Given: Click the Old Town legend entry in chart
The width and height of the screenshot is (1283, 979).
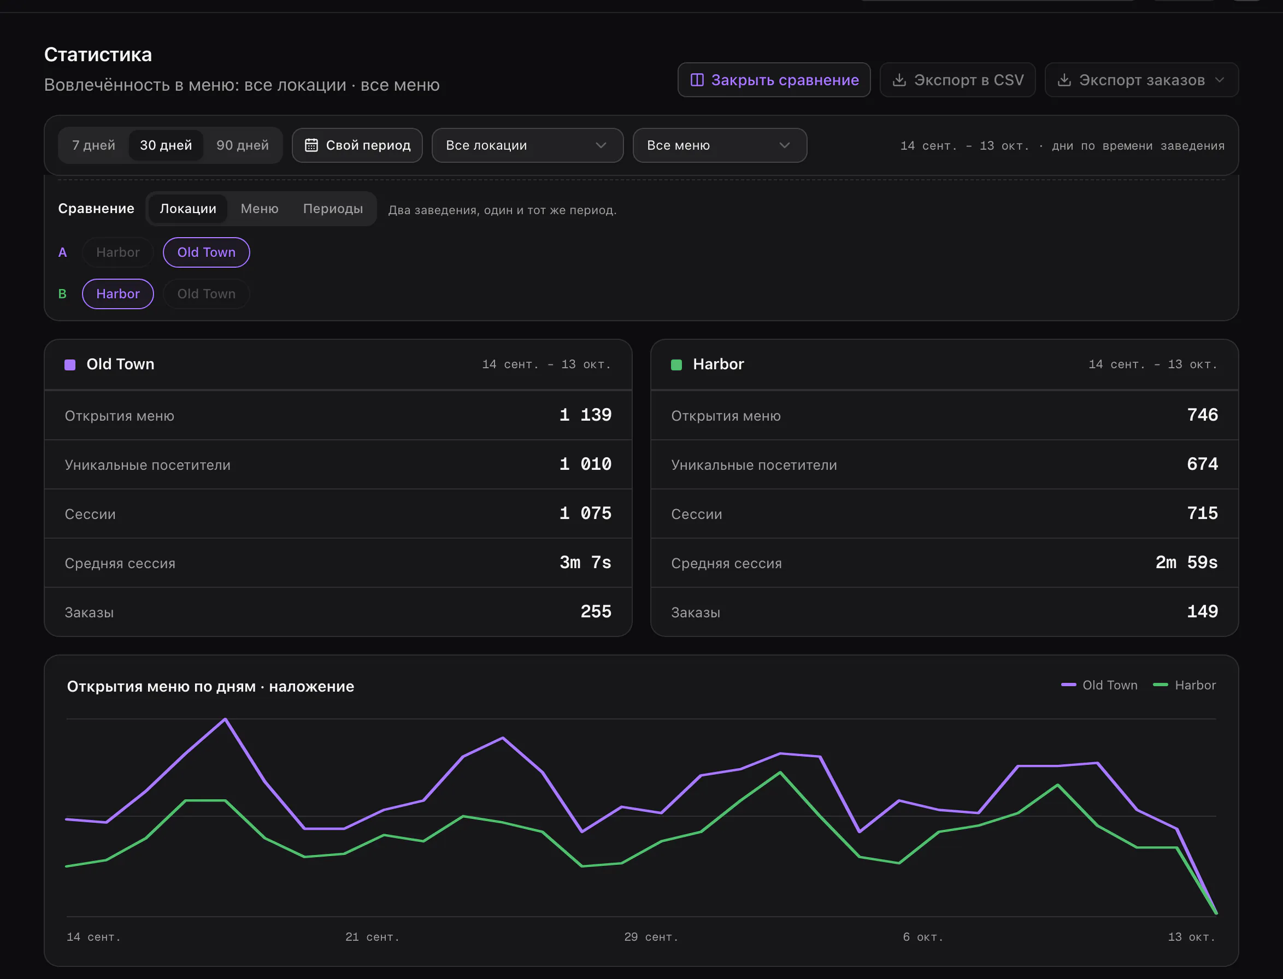Looking at the screenshot, I should pyautogui.click(x=1099, y=685).
